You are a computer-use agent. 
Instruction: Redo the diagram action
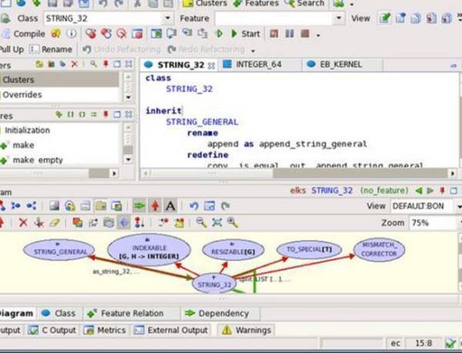click(226, 206)
